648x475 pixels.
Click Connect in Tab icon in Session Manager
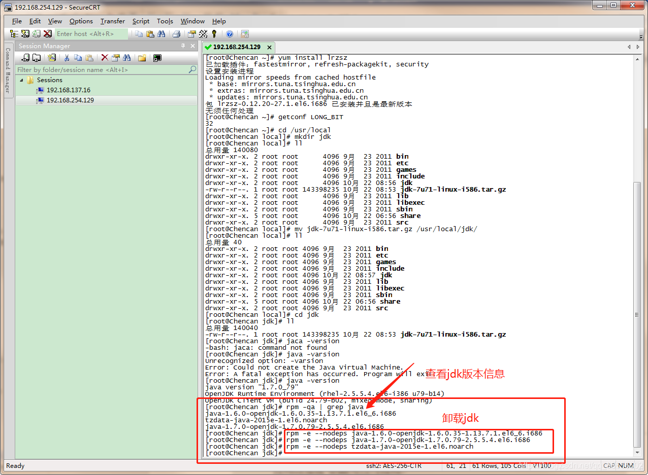click(37, 58)
